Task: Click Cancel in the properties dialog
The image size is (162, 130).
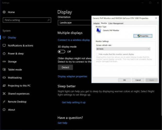Action: (138, 80)
